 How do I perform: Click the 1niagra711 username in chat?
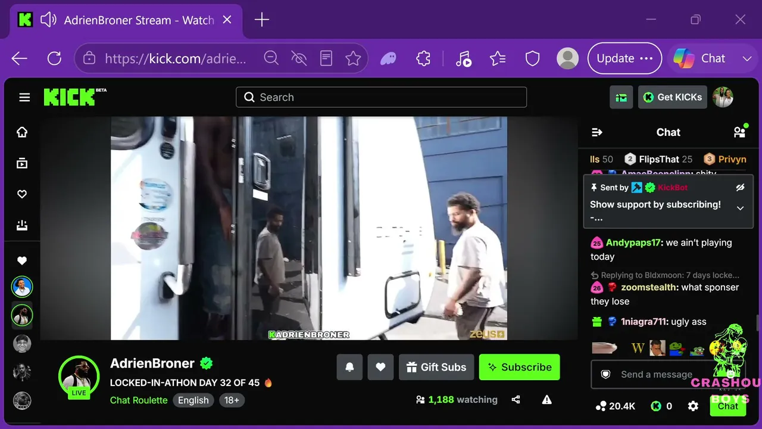point(644,322)
